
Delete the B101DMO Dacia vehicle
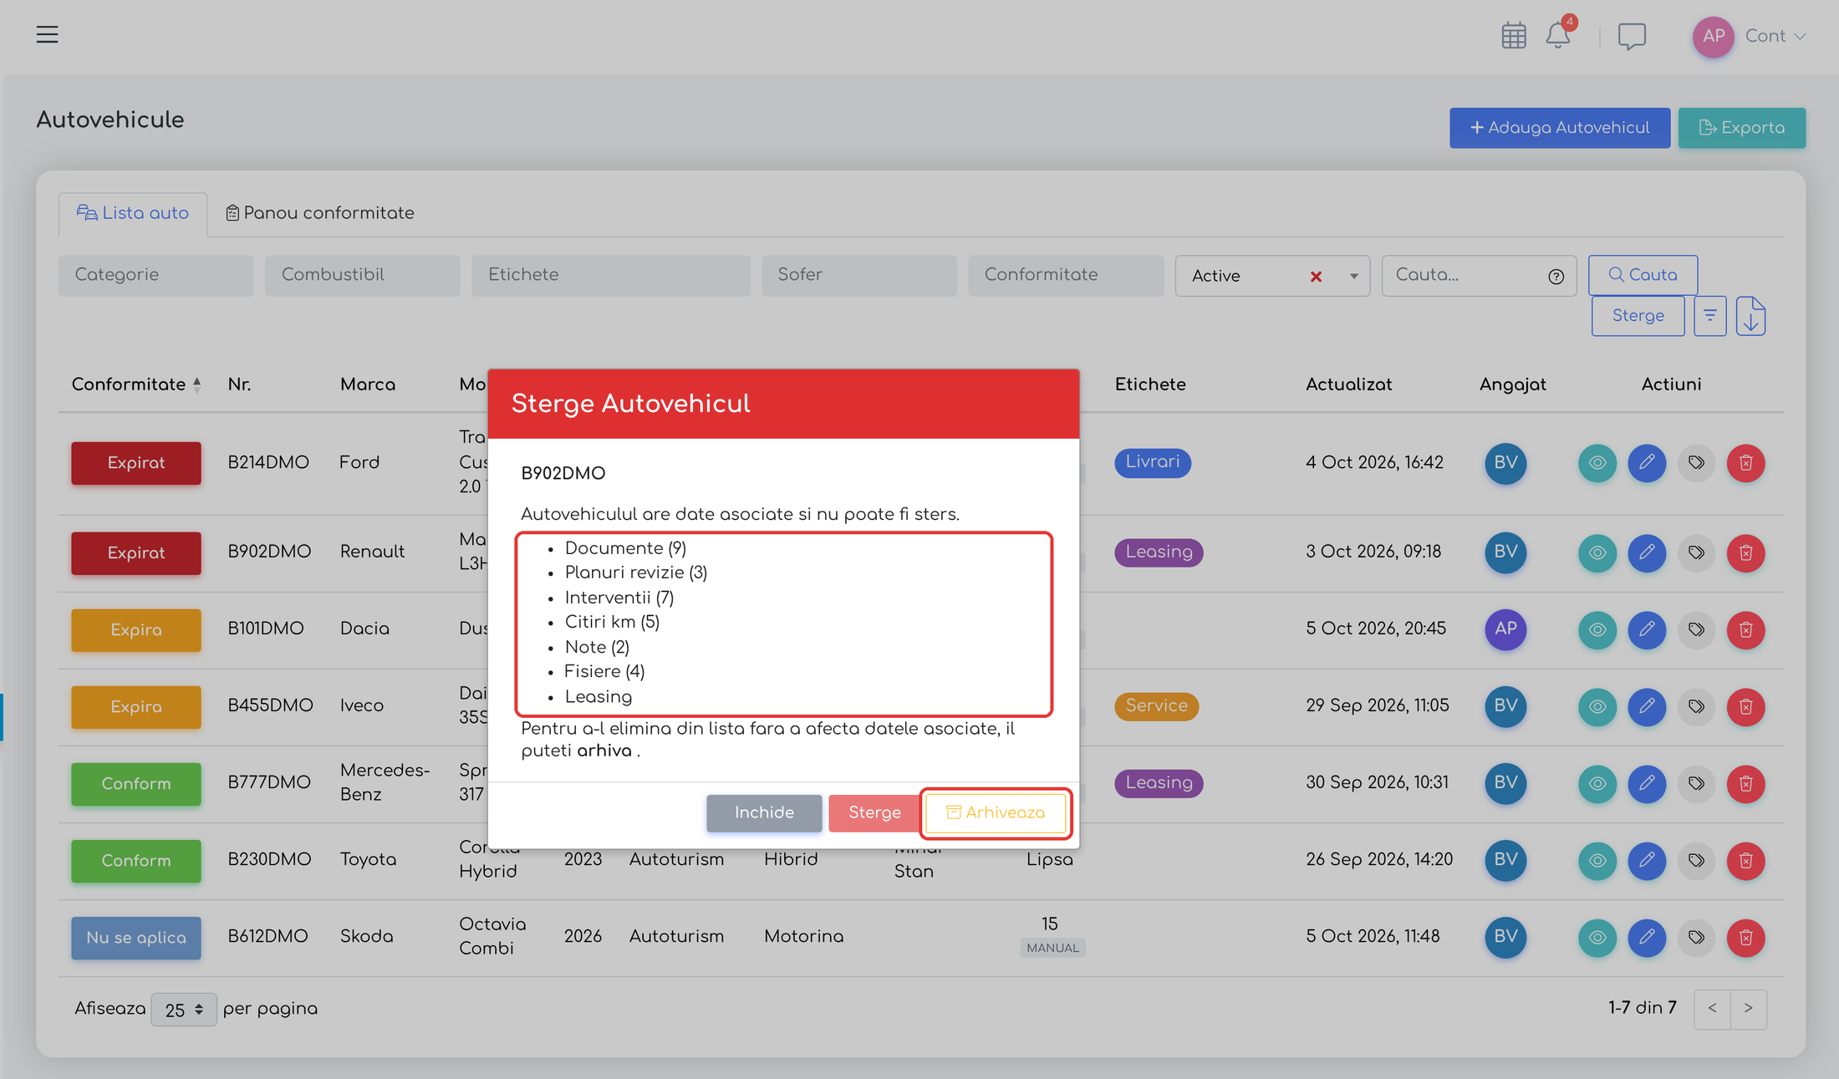tap(1746, 629)
